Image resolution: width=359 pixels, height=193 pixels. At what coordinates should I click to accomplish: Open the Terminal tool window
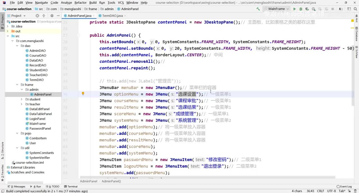point(70,187)
